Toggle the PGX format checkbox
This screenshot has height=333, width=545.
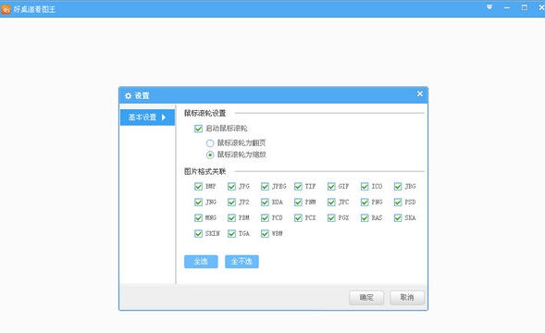pos(331,218)
